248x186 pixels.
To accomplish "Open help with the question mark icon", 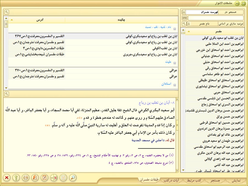I will pos(16,178).
